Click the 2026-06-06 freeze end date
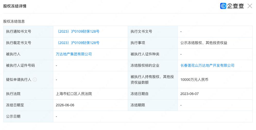Screen dimensions: 256x130 [65, 105]
